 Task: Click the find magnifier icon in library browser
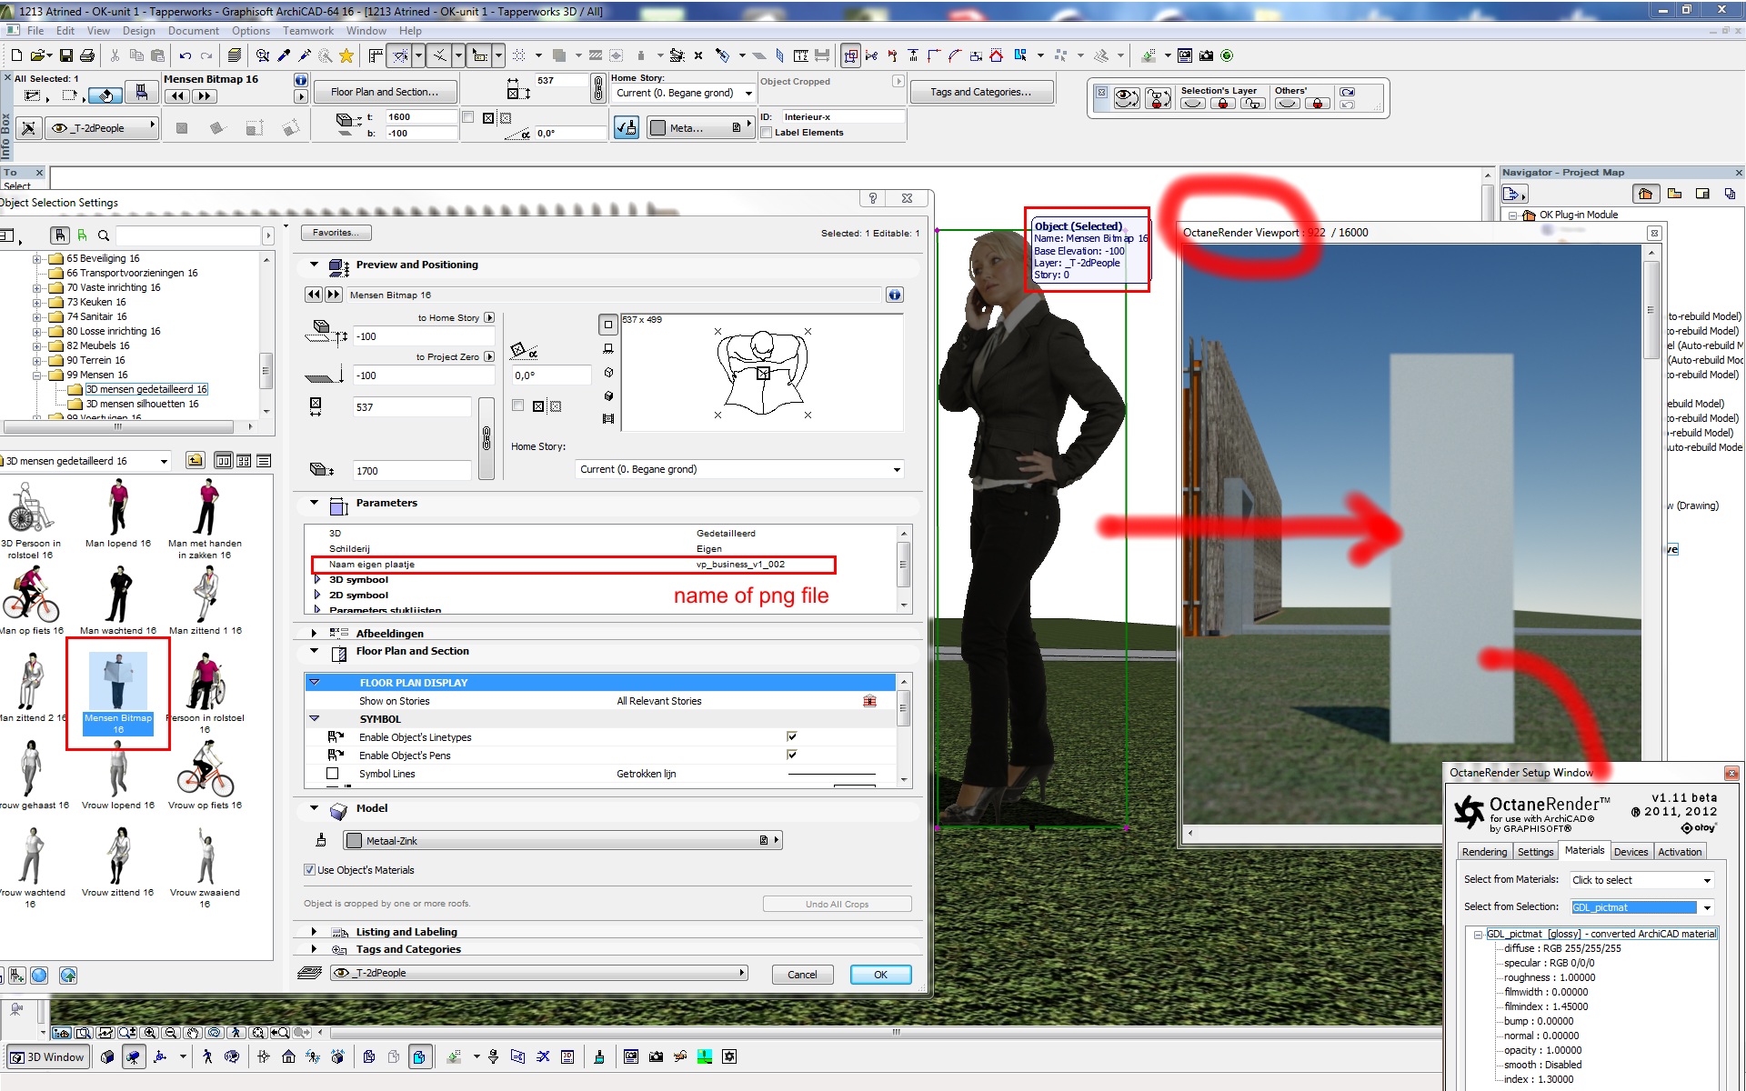pyautogui.click(x=104, y=235)
